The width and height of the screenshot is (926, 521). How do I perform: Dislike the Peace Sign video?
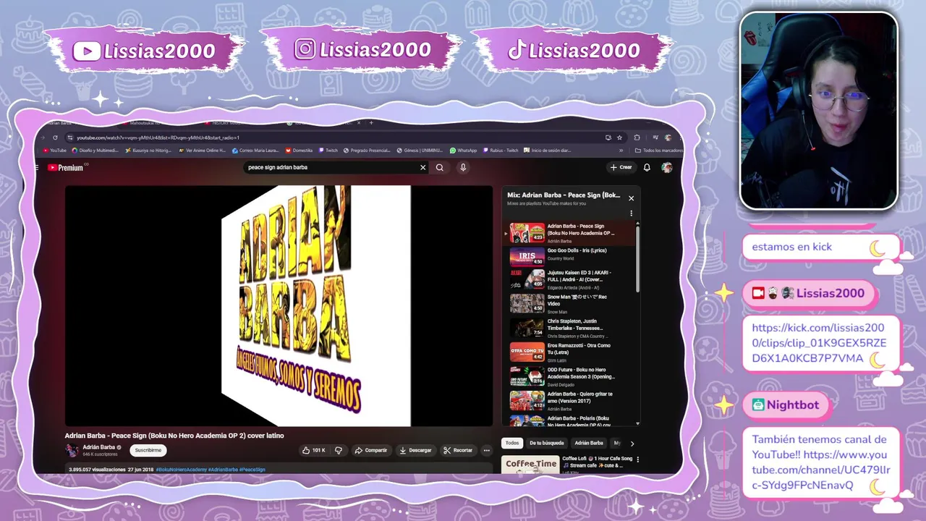[x=339, y=450]
